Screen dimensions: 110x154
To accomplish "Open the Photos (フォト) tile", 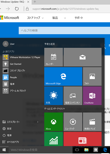I will pos(92,76).
